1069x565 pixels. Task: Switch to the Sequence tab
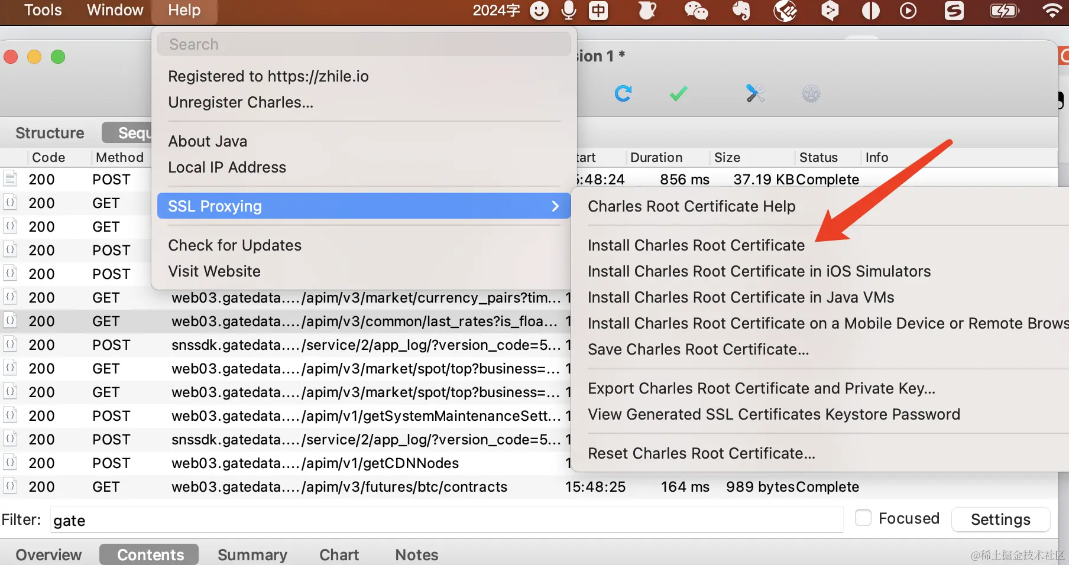pos(128,133)
